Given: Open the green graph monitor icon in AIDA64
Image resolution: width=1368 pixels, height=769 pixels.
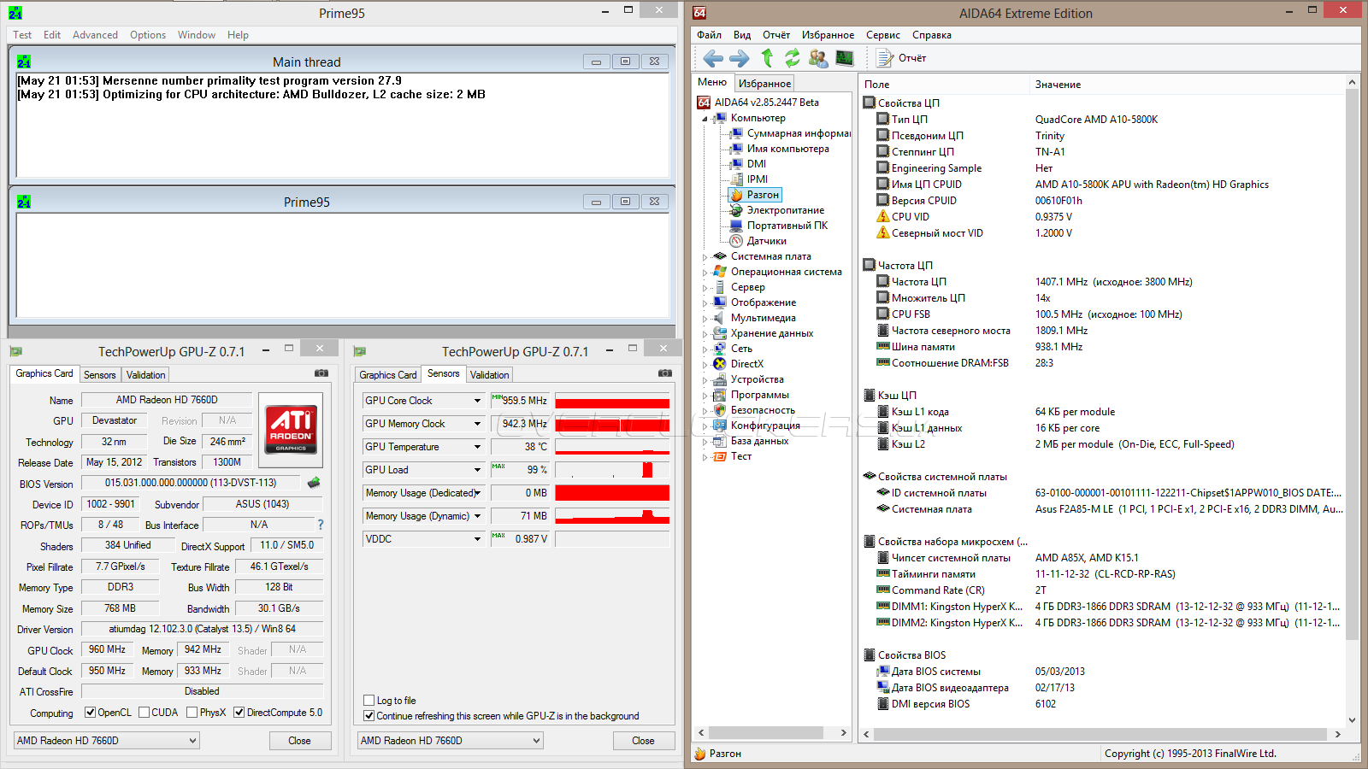Looking at the screenshot, I should 845,58.
